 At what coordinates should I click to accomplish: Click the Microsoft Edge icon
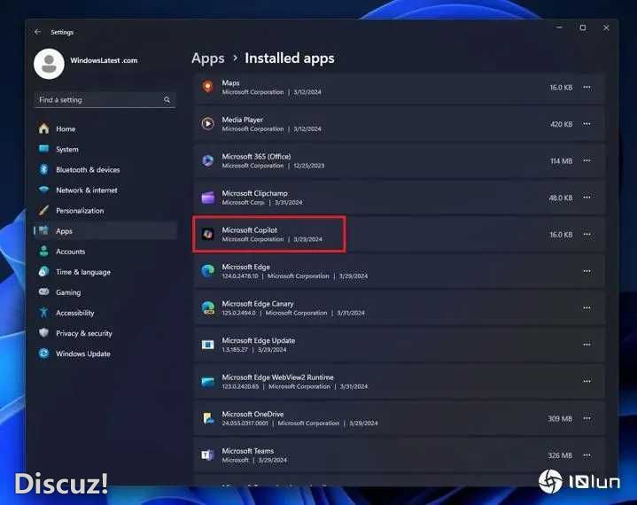coord(207,270)
